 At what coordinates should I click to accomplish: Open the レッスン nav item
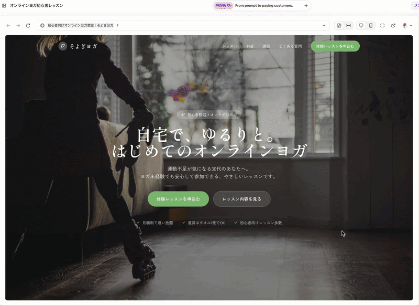tap(230, 46)
